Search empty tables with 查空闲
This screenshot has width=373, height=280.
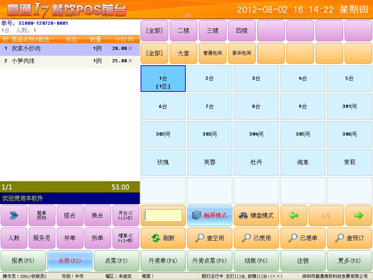(x=209, y=238)
